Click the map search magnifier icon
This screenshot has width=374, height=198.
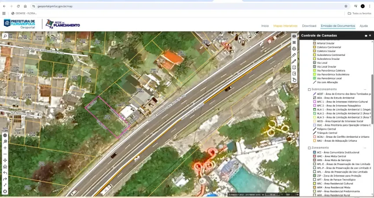coord(5,36)
